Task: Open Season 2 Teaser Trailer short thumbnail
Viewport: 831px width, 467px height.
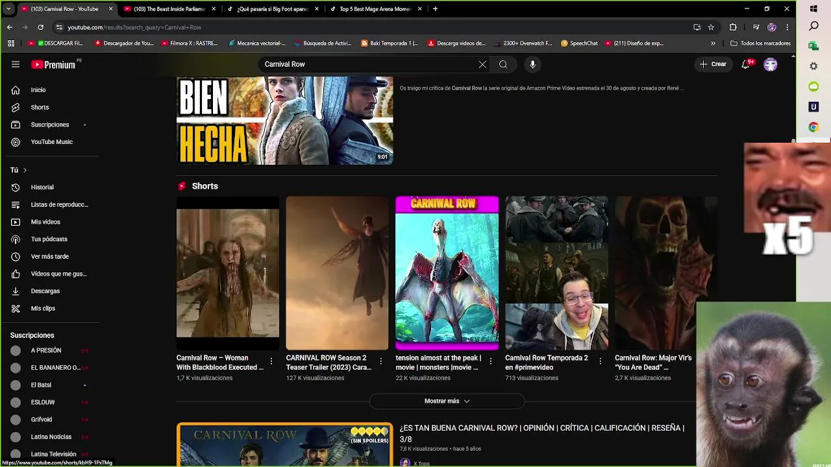Action: tap(338, 273)
